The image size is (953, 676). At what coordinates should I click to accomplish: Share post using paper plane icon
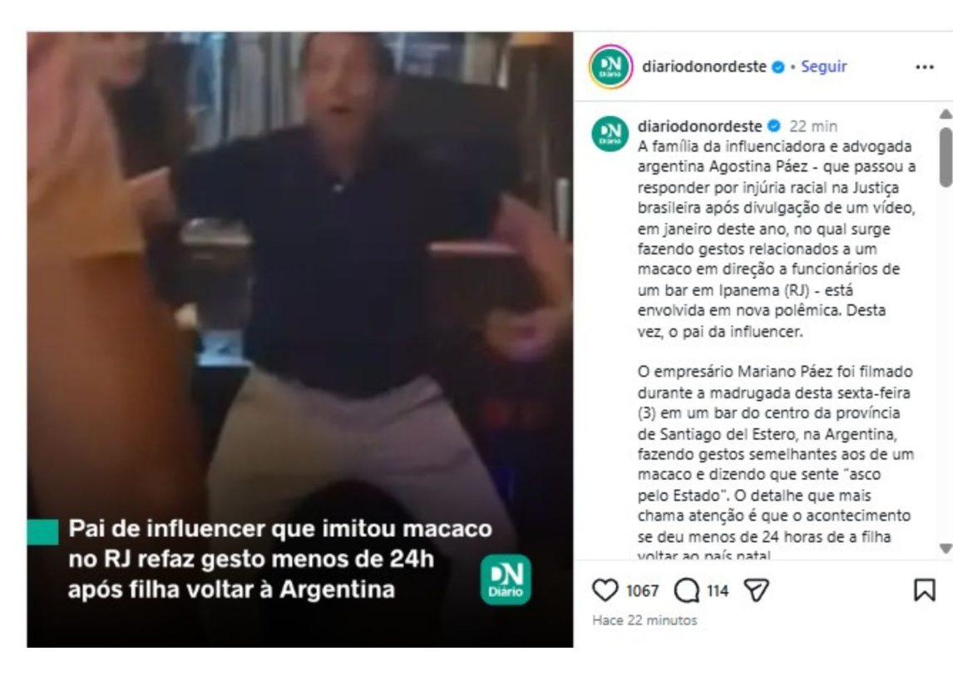[x=757, y=590]
